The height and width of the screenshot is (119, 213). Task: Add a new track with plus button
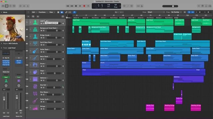point(28,17)
